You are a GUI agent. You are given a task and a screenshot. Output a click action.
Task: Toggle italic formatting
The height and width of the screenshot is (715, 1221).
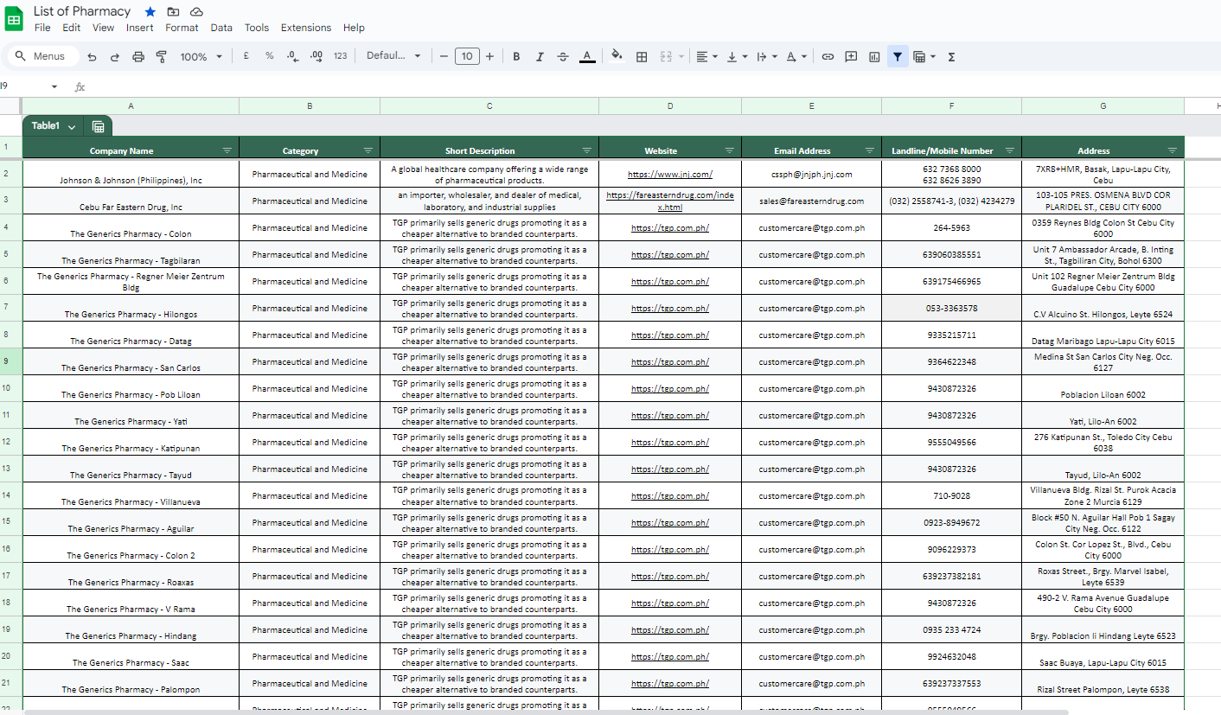540,57
